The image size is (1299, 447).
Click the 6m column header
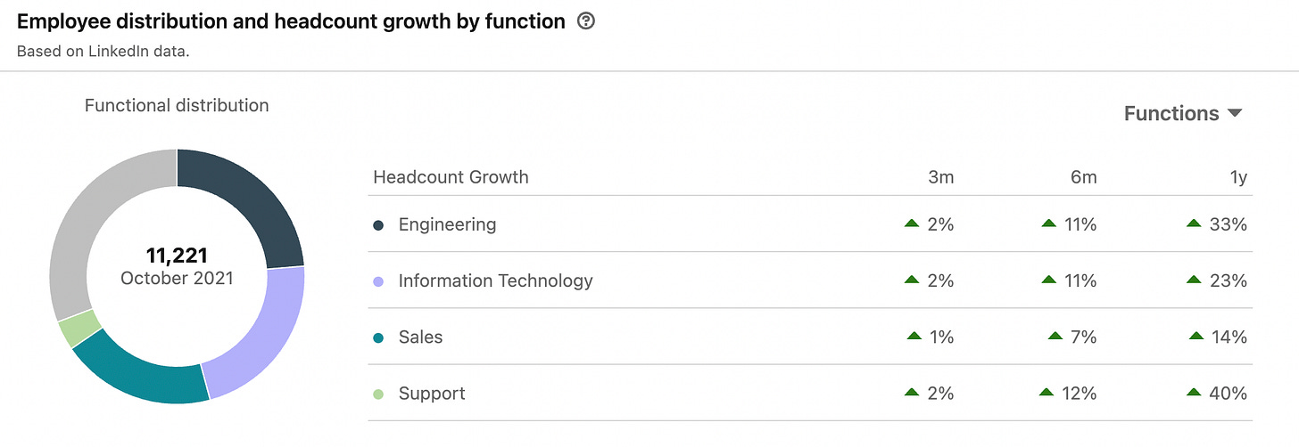(1083, 177)
